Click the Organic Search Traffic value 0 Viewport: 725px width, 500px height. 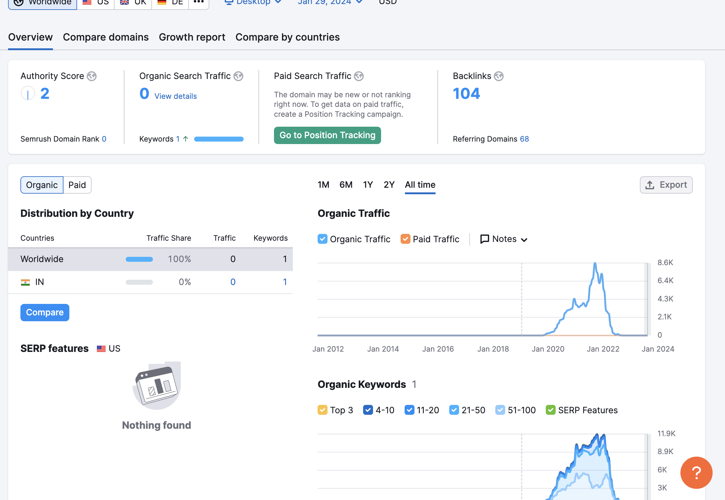144,93
